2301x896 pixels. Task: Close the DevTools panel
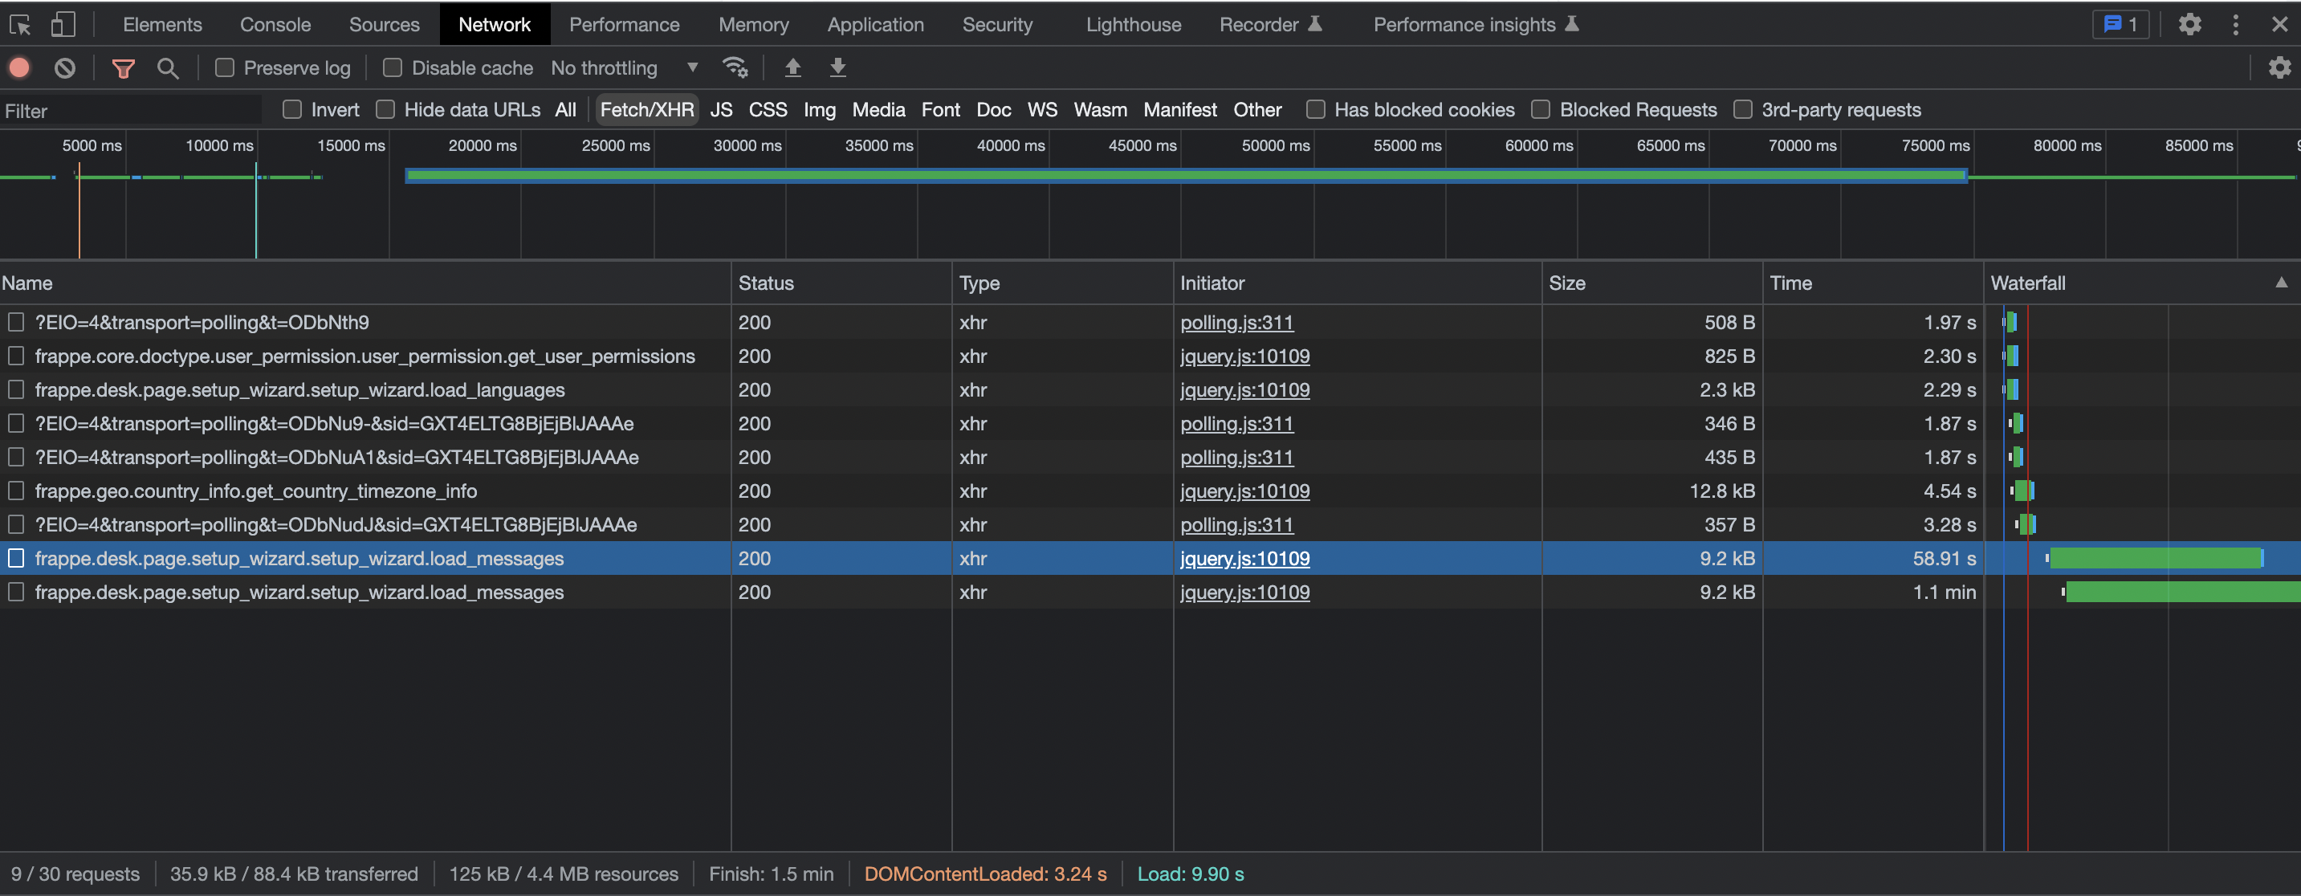[x=2279, y=24]
